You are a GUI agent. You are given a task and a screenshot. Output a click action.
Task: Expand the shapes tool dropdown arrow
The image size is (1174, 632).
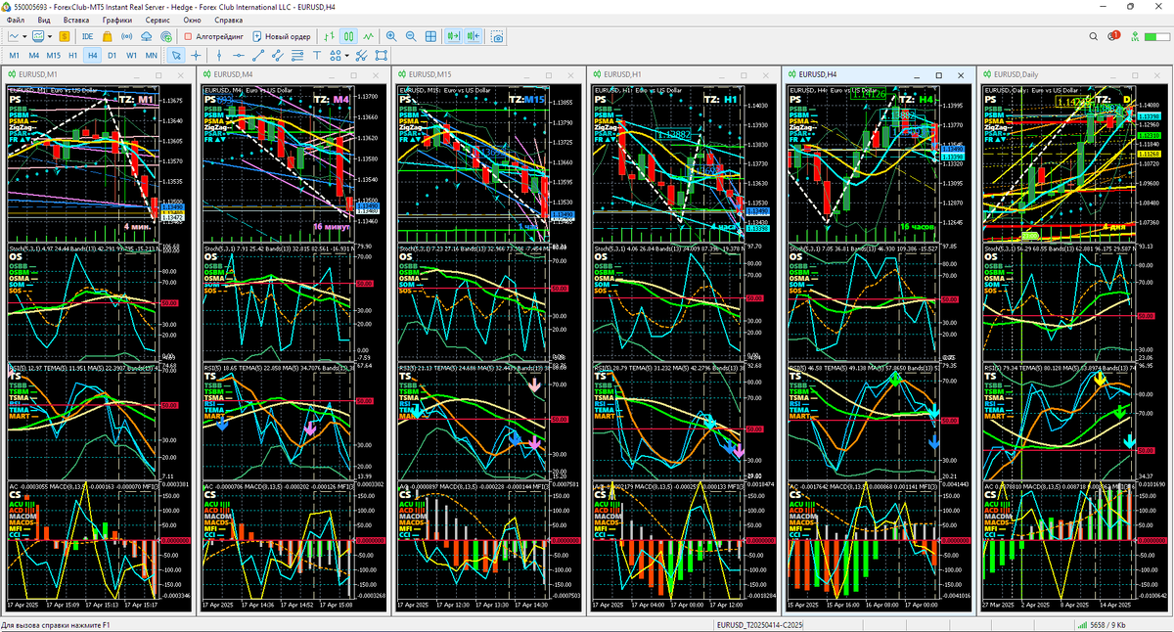coord(346,56)
